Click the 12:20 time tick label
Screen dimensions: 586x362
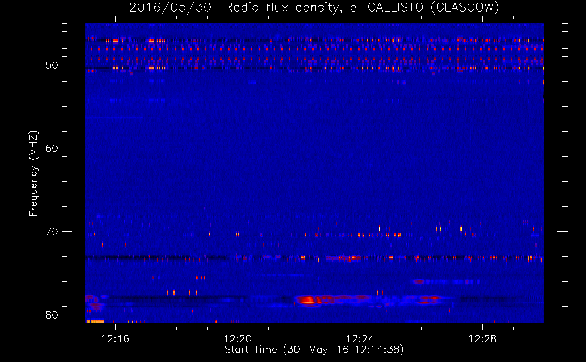(238, 339)
